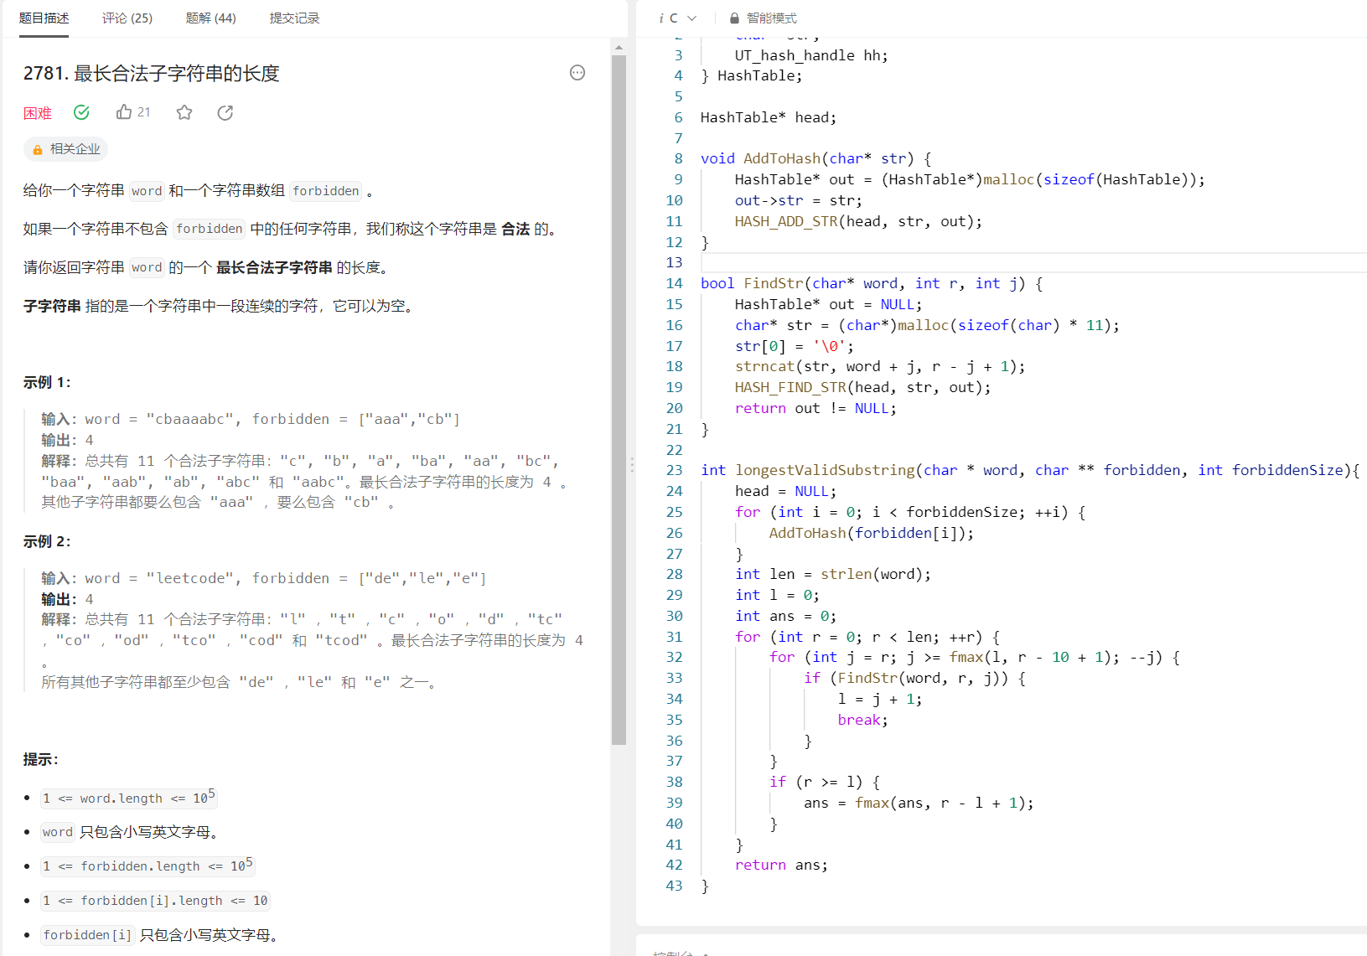Open the 提交记录 tab

[x=294, y=18]
